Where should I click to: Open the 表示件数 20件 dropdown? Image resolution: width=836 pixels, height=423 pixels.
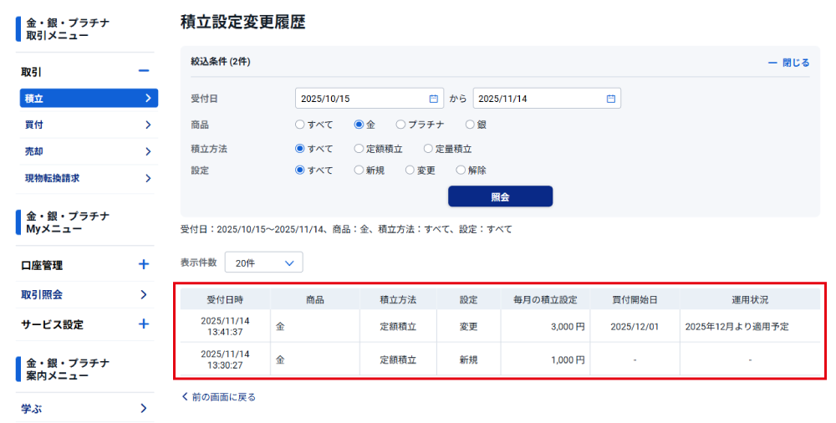point(264,262)
